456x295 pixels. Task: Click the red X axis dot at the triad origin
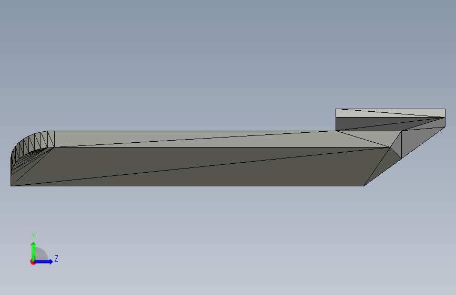33,262
